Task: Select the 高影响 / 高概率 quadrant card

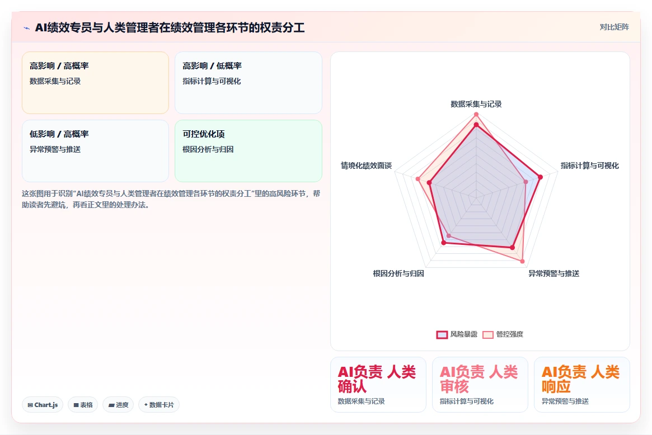Action: (x=95, y=83)
